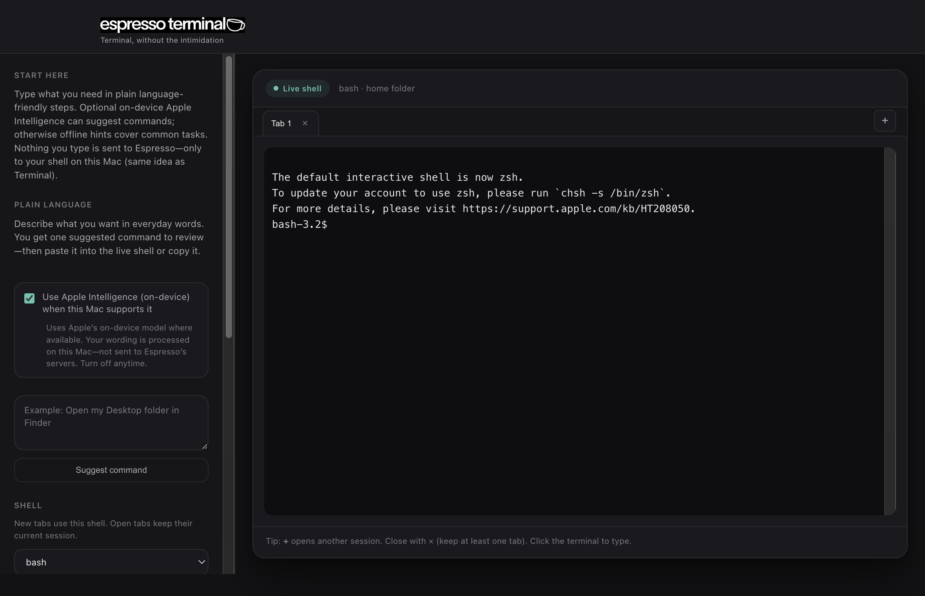This screenshot has height=596, width=925.
Task: Open another session with the + icon
Action: (x=885, y=121)
